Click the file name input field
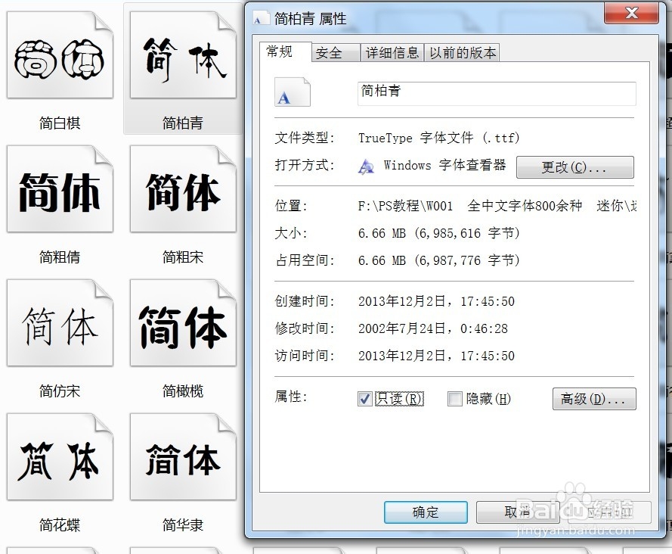The height and width of the screenshot is (554, 672). 497,93
